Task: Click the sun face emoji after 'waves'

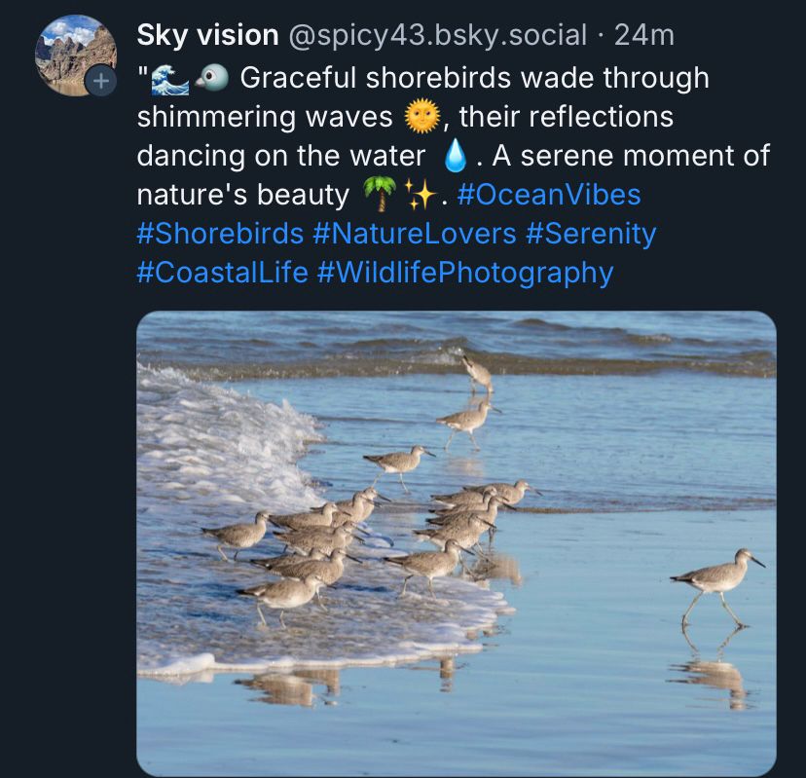Action: point(422,117)
